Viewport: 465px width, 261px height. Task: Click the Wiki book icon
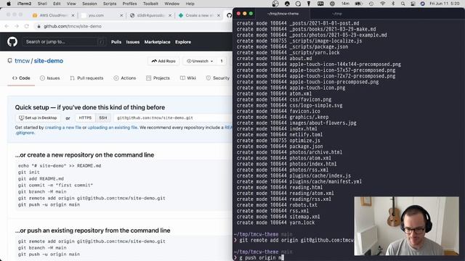click(182, 78)
